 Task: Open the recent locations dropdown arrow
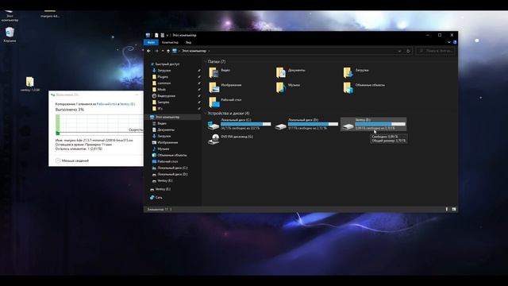click(163, 51)
